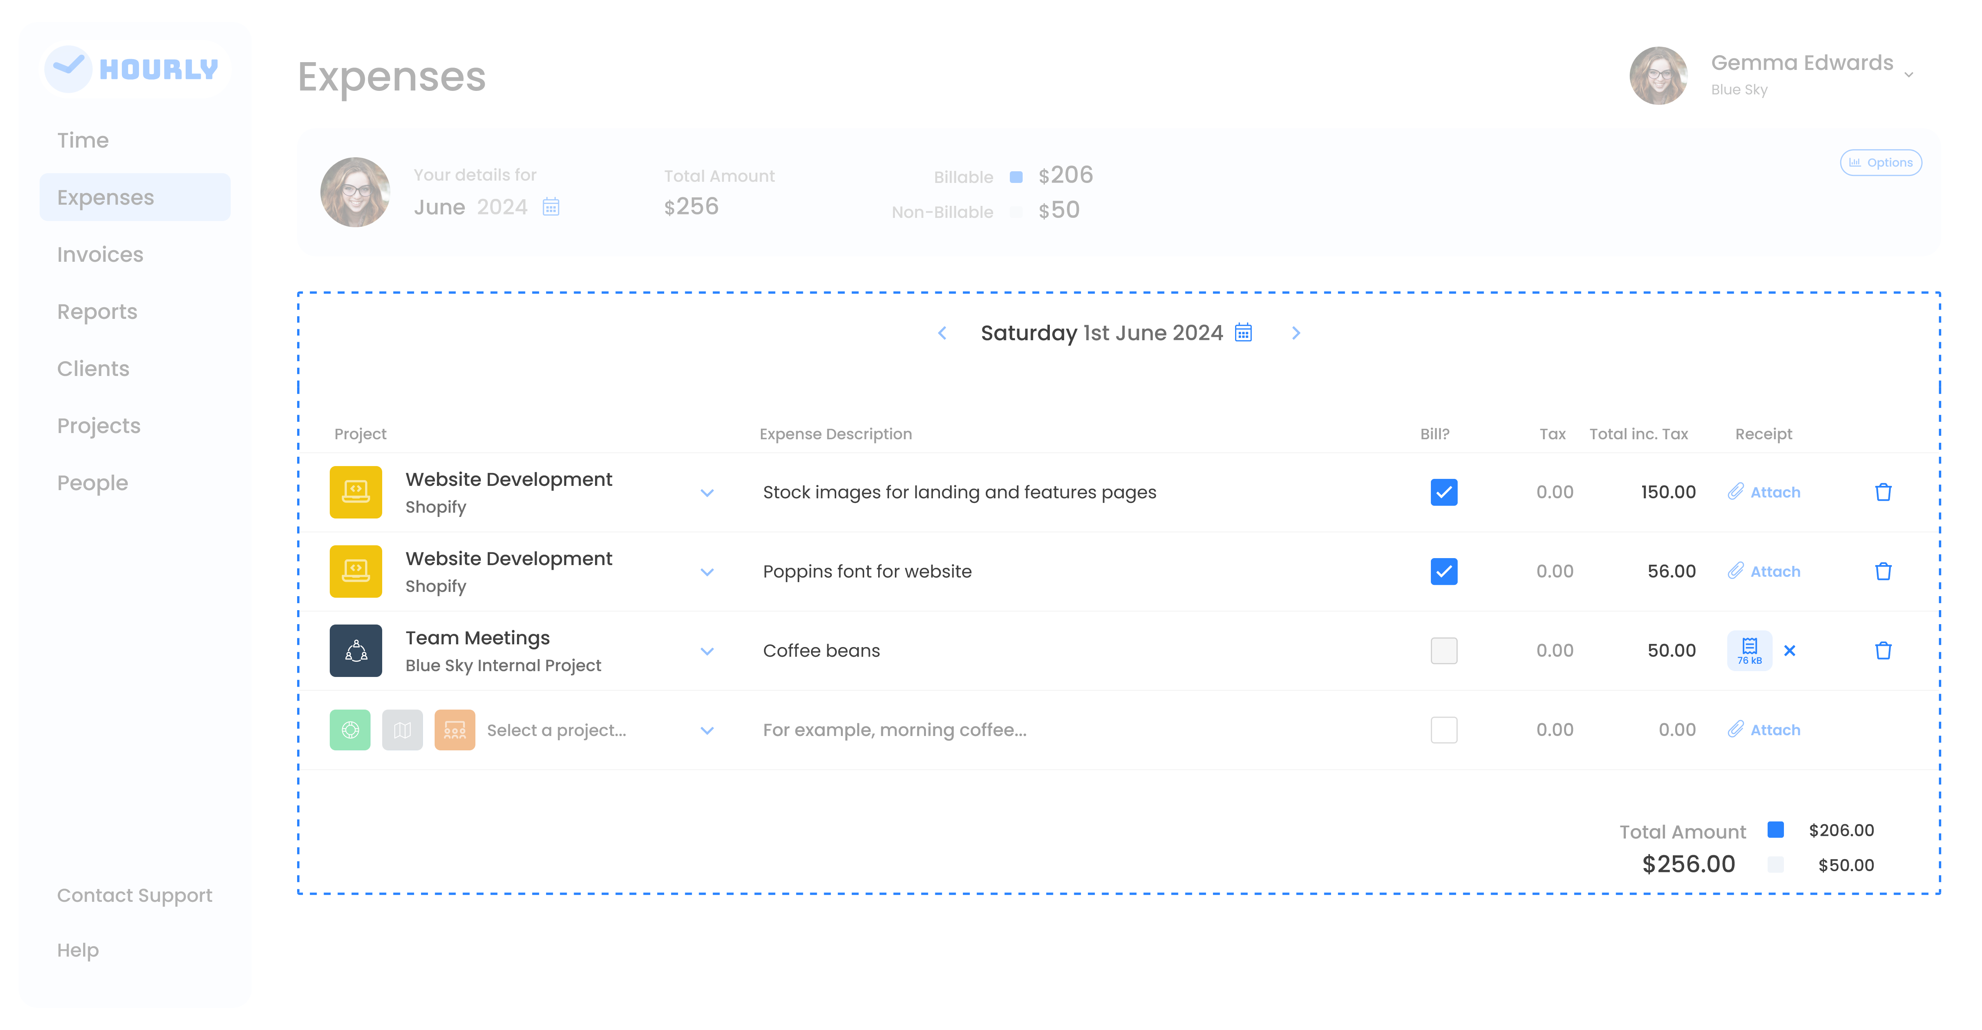Check Bill for Coffee beans expense
Screen dimensions: 1982x1030
(1443, 651)
